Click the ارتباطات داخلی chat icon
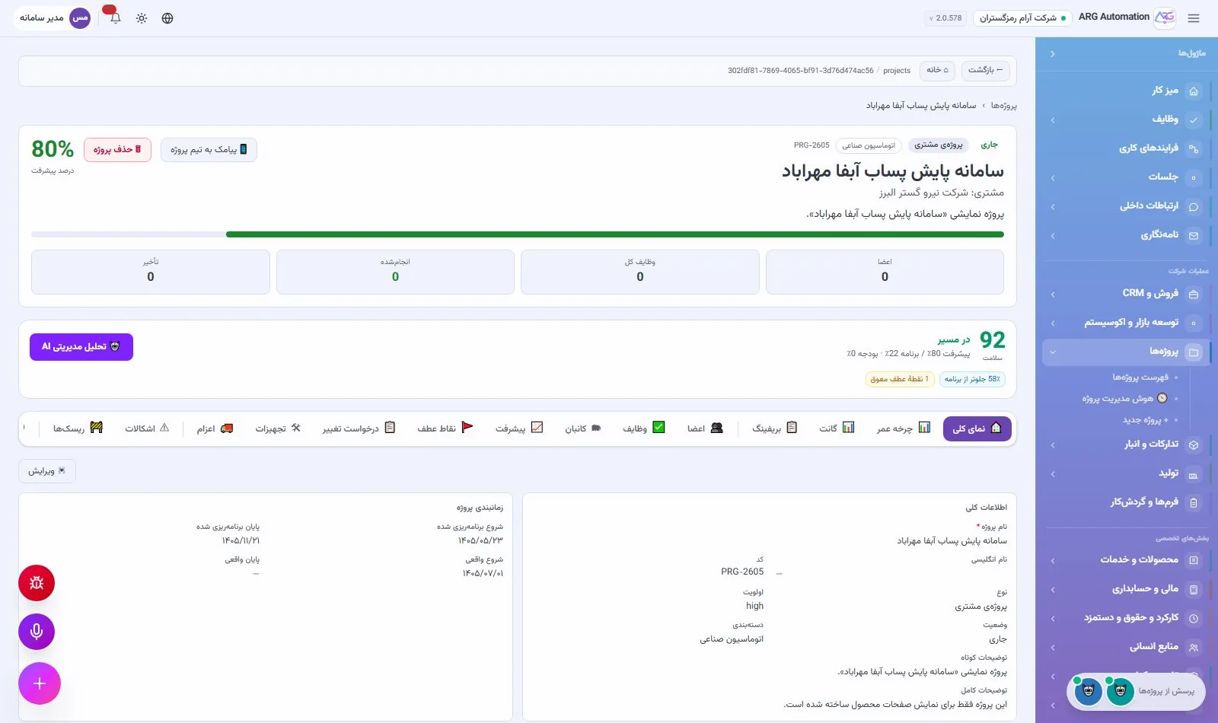 pyautogui.click(x=1194, y=206)
